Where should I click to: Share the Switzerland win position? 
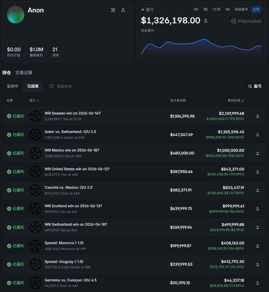(257, 228)
